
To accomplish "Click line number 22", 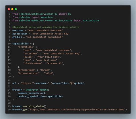I will tap(9, 83).
